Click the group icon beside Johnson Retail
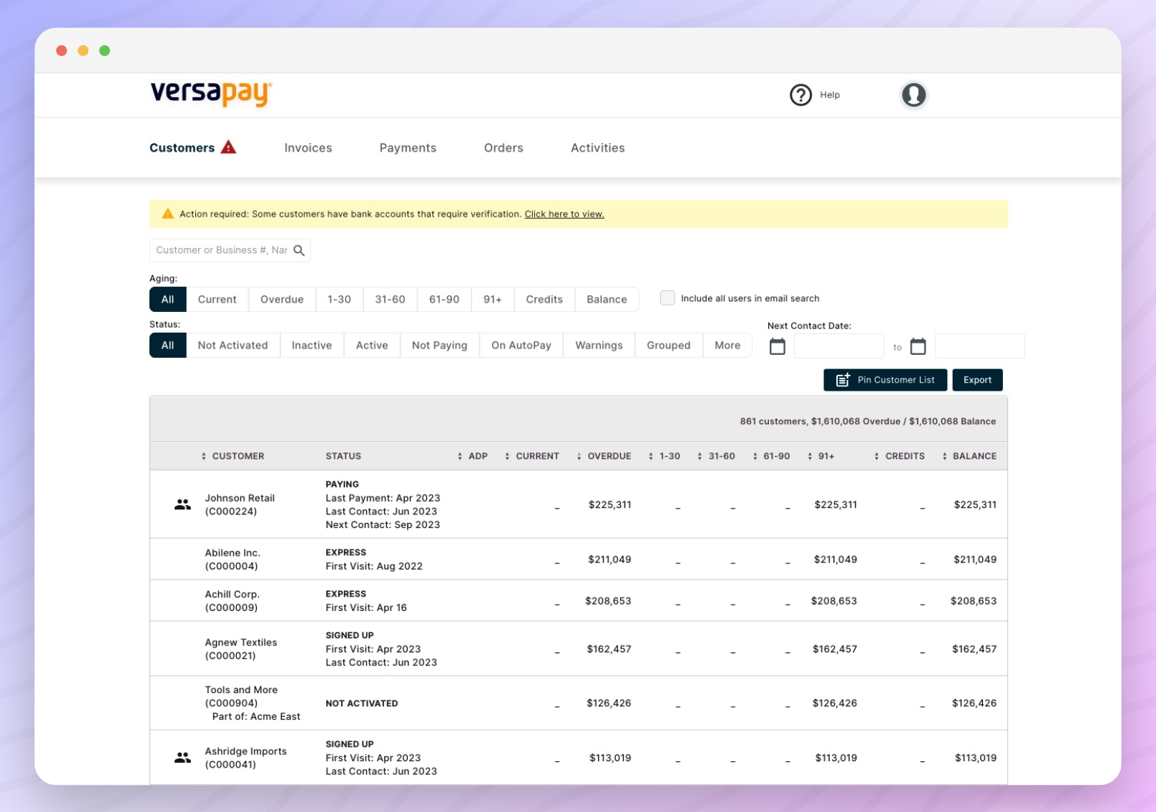 (x=182, y=504)
